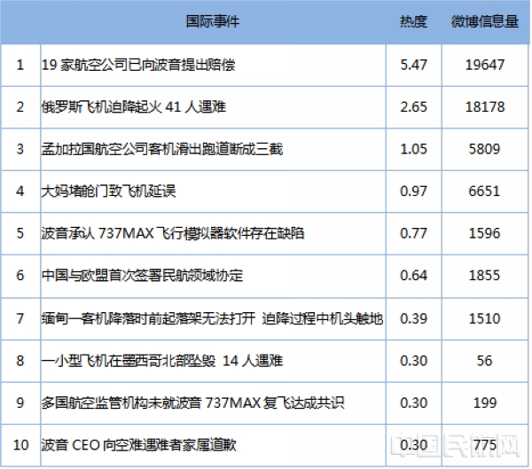Select the Weibo count 18178 cell

pos(484,106)
